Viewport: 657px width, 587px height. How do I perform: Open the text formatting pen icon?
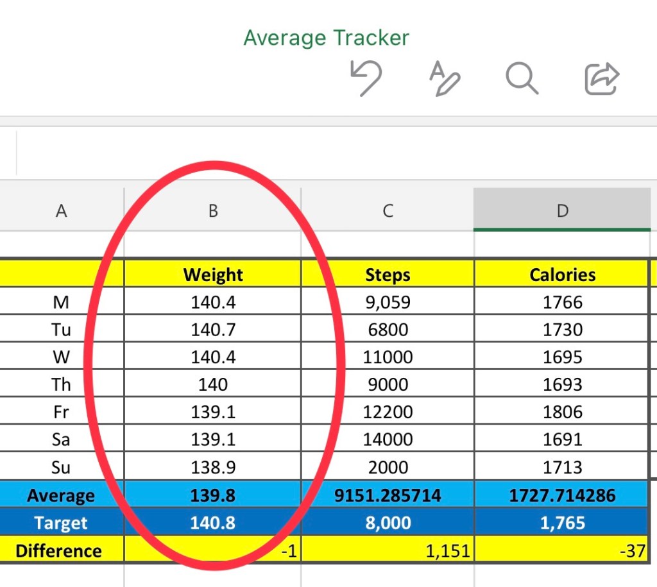[444, 79]
